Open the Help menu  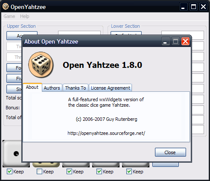point(25,16)
